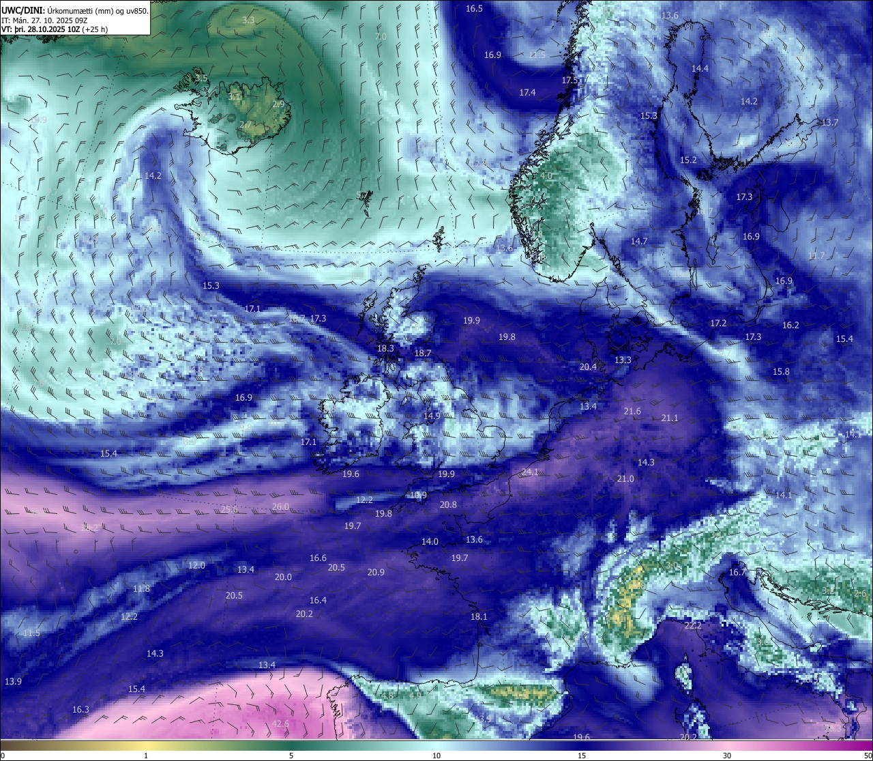Select the 20.8 label over the Channel
This screenshot has width=873, height=761.
pyautogui.click(x=448, y=504)
